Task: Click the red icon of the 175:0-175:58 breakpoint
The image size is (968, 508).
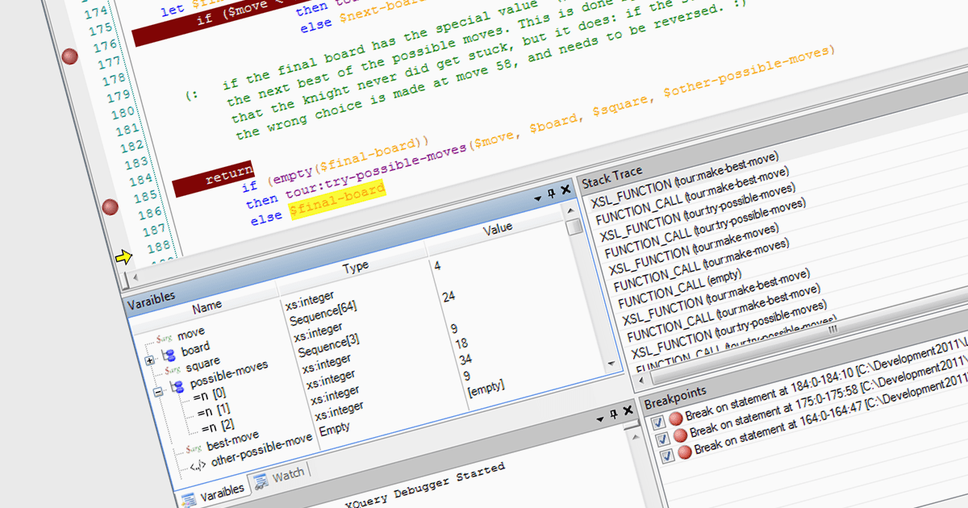Action: click(x=679, y=435)
